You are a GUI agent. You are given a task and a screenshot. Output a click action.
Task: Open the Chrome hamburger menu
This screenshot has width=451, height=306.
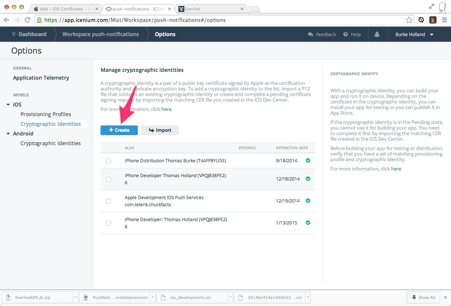tap(444, 20)
